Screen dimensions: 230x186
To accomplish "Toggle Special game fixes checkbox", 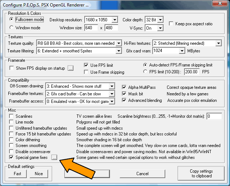I will [11, 157].
